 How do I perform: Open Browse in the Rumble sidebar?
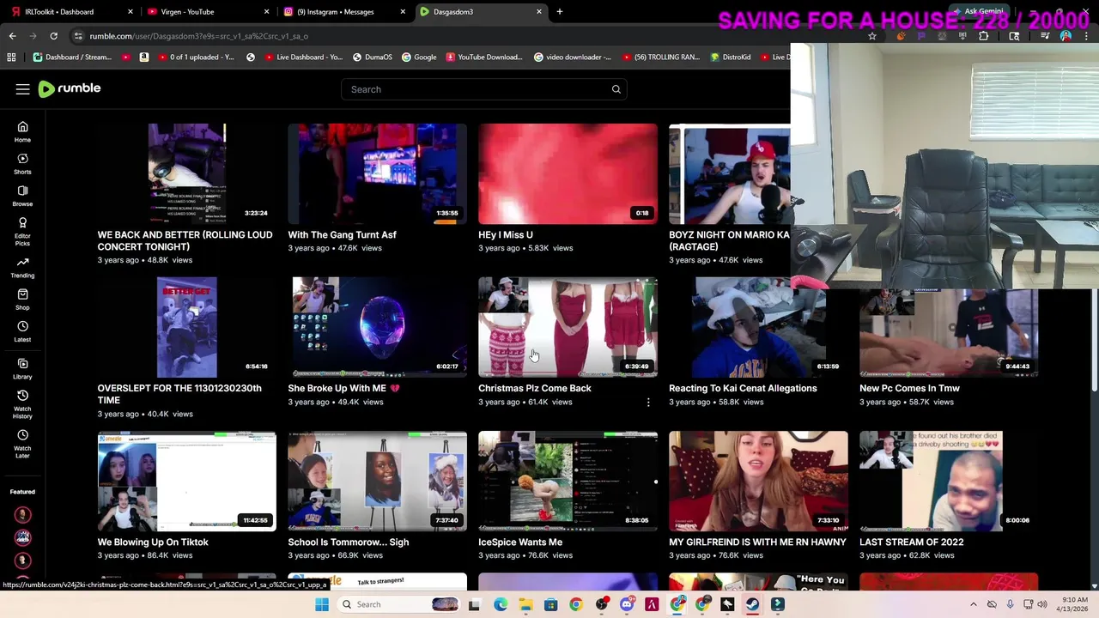pyautogui.click(x=22, y=196)
